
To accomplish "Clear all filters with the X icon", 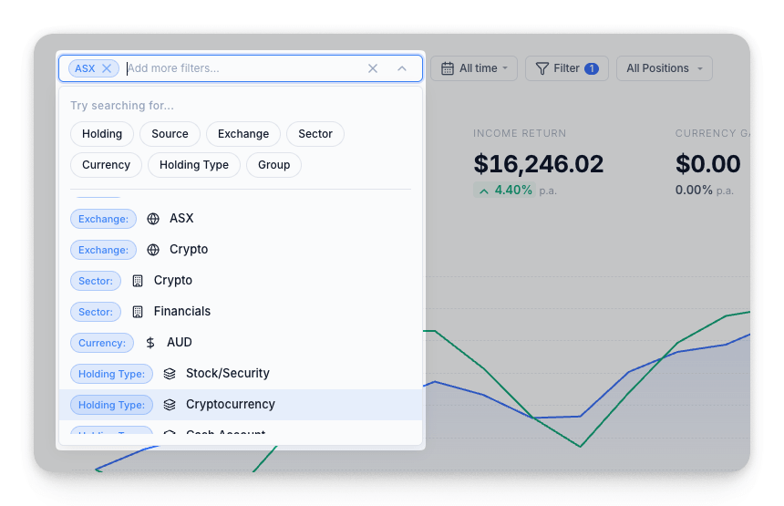I will pyautogui.click(x=373, y=68).
